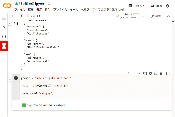Open cell settings gear in the cell toolbar
The image size is (175, 117).
[x=150, y=73]
